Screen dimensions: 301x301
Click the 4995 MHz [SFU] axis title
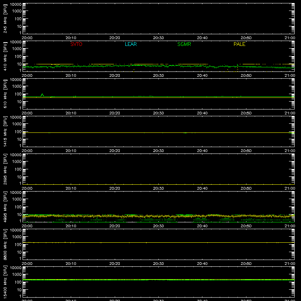pos(5,207)
